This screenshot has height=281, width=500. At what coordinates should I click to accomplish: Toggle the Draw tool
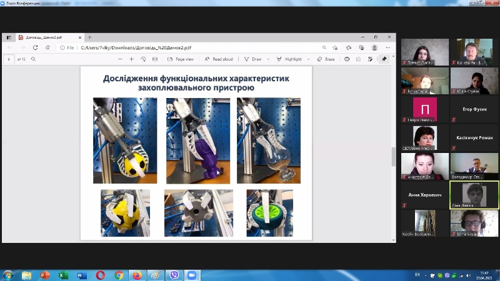pyautogui.click(x=252, y=59)
